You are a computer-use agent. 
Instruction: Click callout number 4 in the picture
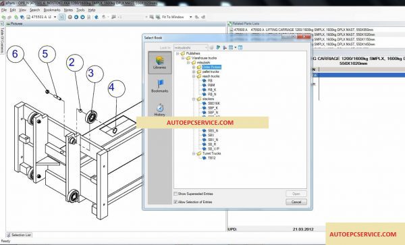[117, 88]
